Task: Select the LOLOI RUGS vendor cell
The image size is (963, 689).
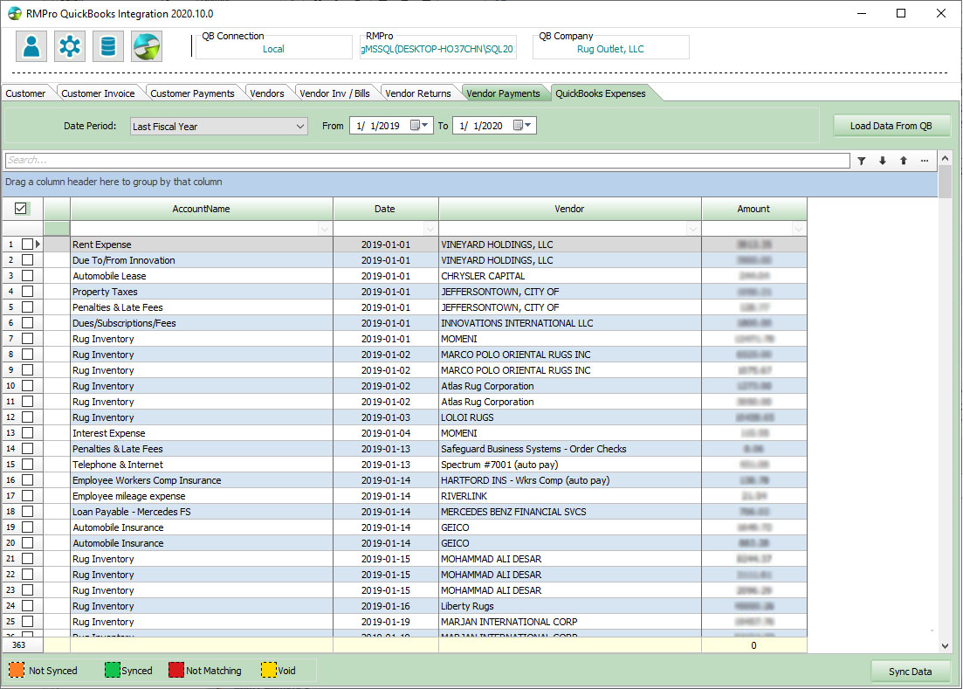Action: coord(570,417)
